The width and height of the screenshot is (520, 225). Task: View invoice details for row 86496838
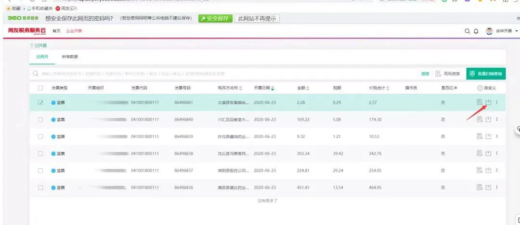[479, 153]
